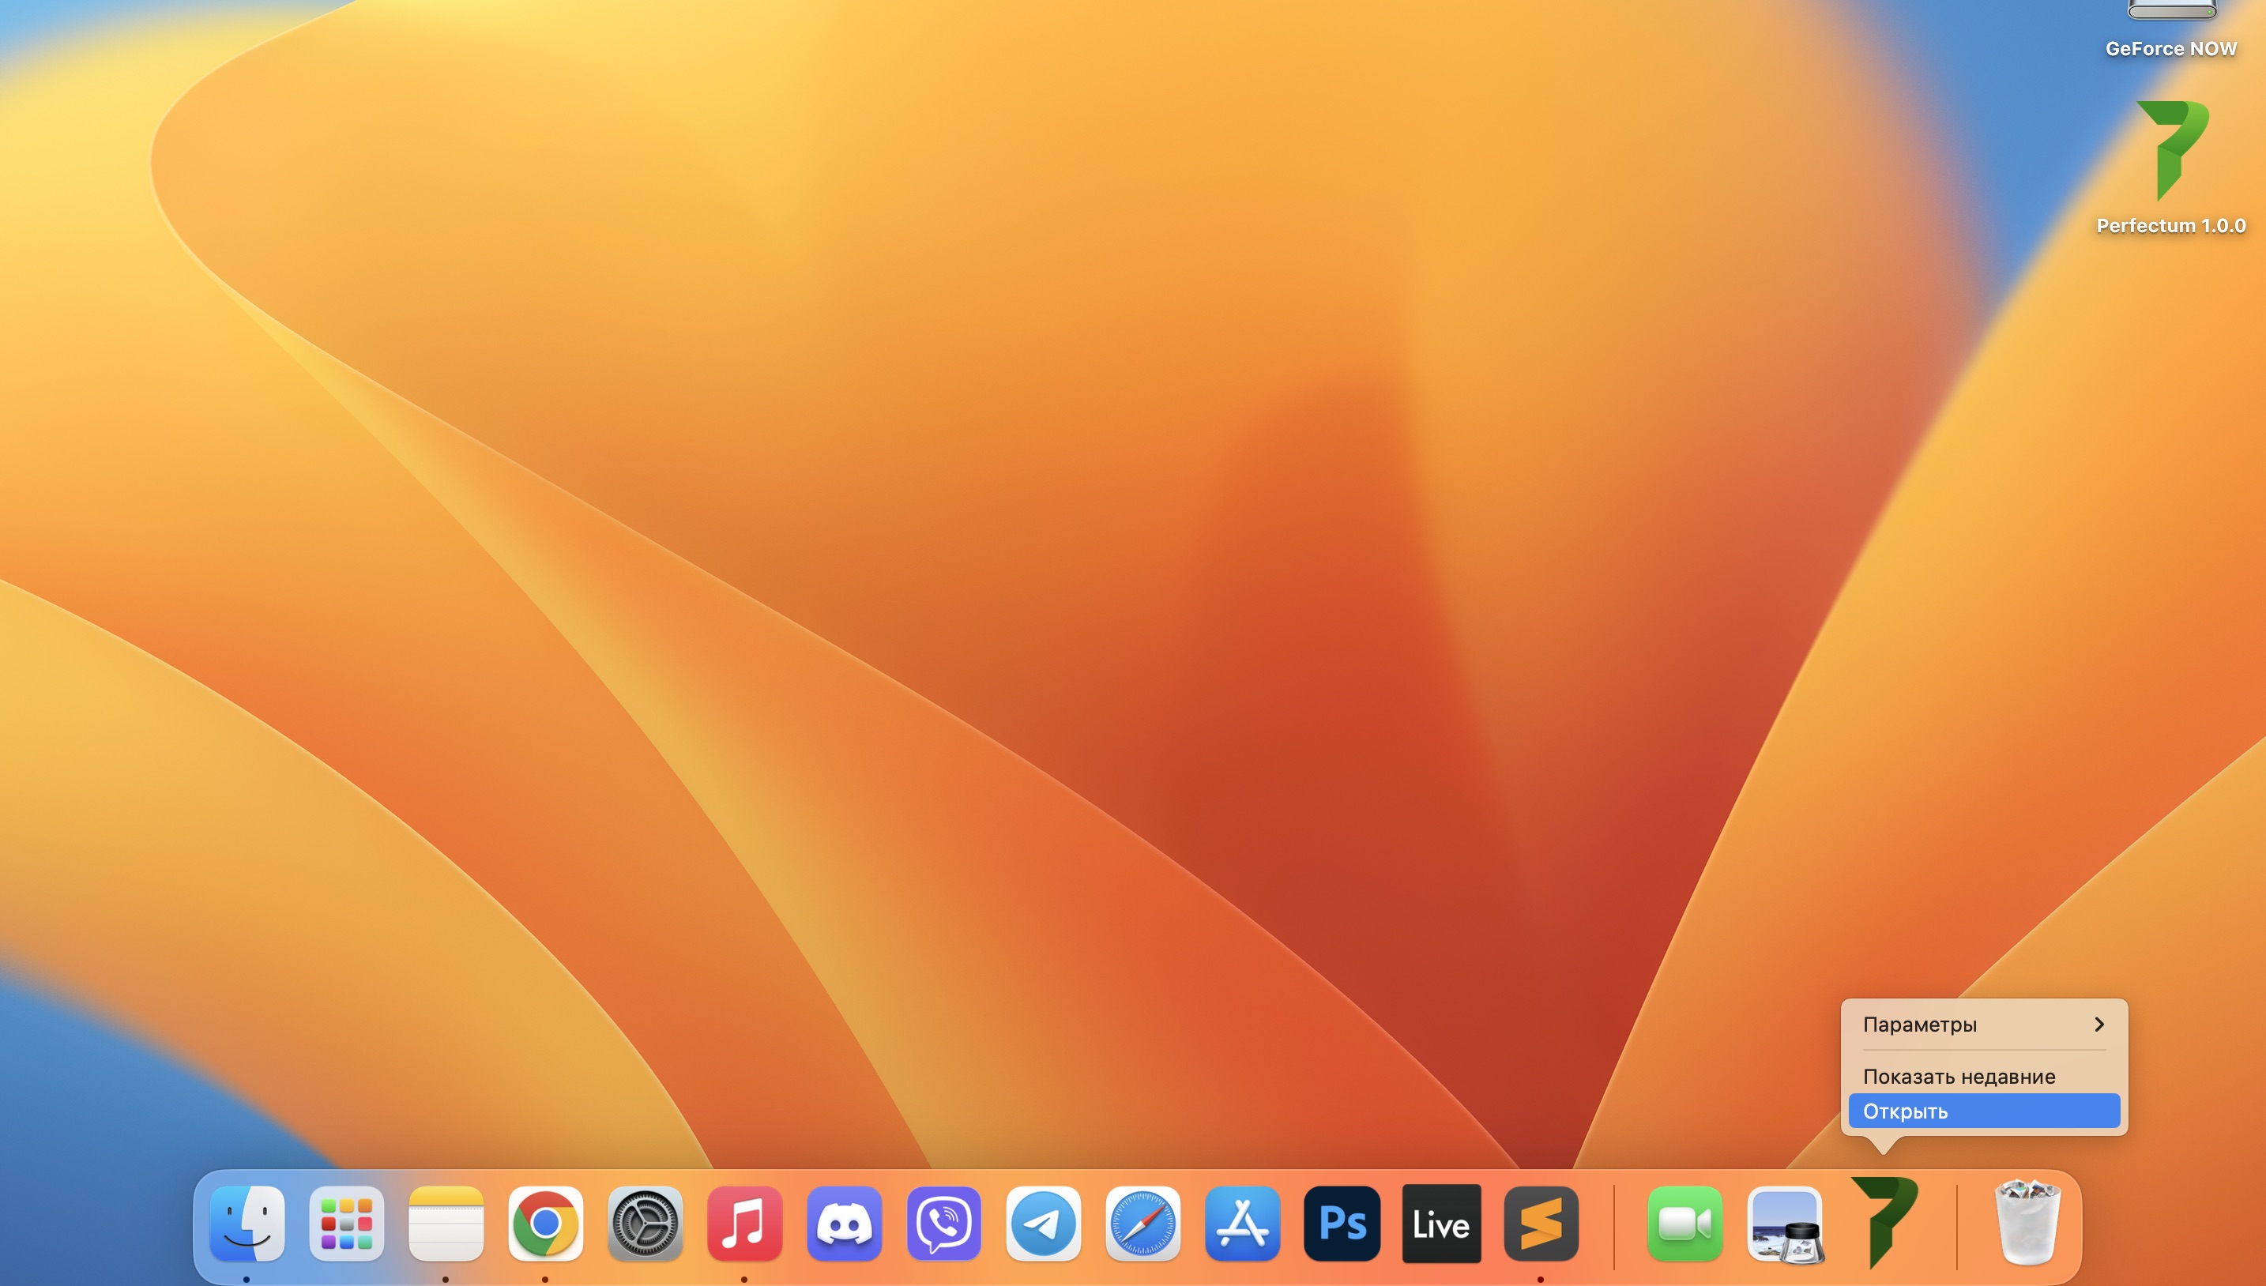
Task: Select Показать недавние menu item
Action: point(1959,1077)
